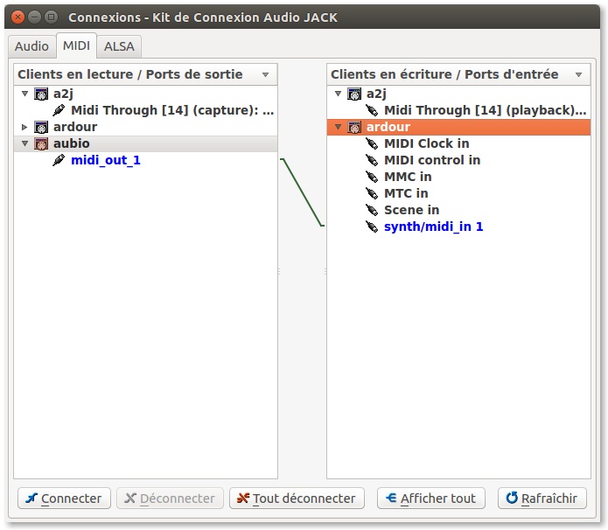608x530 pixels.
Task: Click the a2j client icon in input ports
Action: click(x=354, y=94)
